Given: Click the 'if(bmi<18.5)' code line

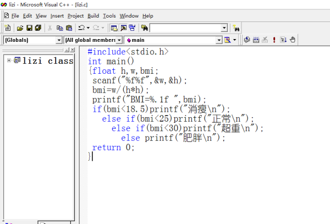Looking at the screenshot, I should pos(161,110).
